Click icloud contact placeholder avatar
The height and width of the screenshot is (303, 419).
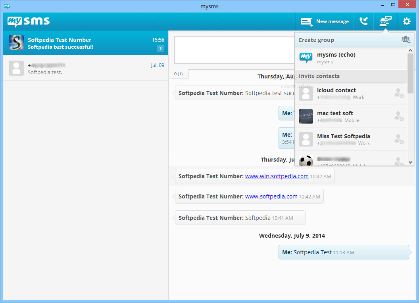point(306,93)
